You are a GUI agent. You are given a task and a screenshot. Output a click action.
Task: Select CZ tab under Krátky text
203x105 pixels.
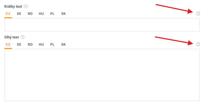(x=8, y=14)
